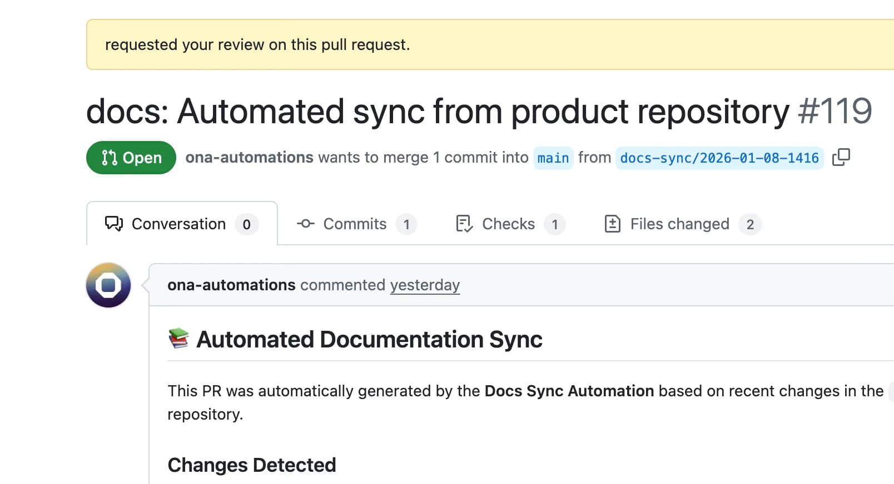Click the 'yesterday' comment timestamp
The height and width of the screenshot is (484, 894).
[425, 285]
